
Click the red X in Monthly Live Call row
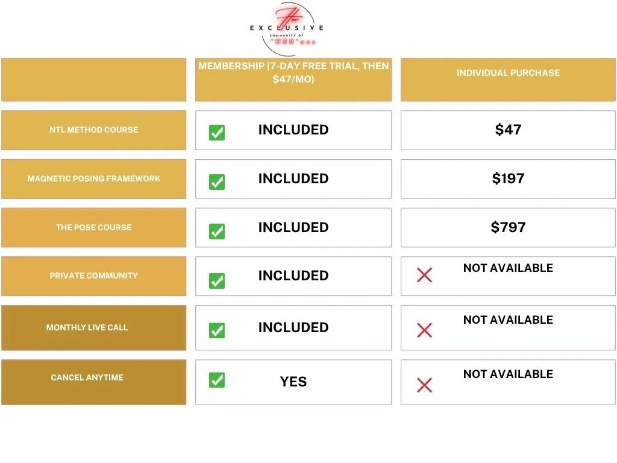click(424, 330)
